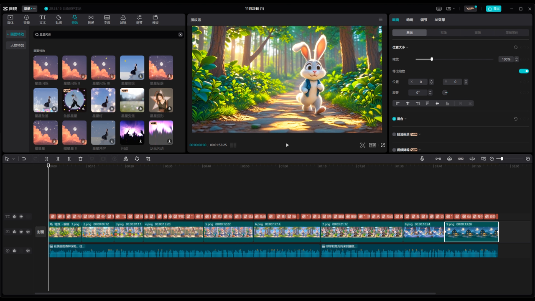535x301 pixels.
Task: Hide the subtitle text track
Action: coord(21,217)
